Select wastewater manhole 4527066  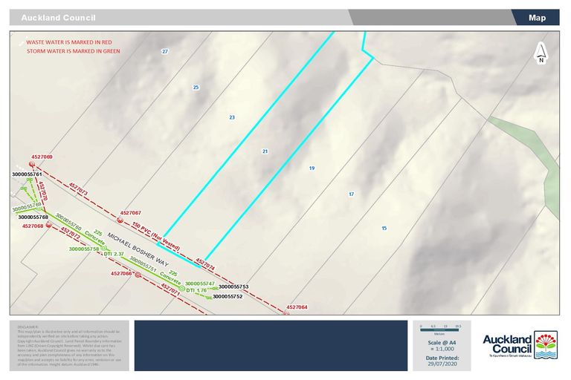click(x=138, y=274)
